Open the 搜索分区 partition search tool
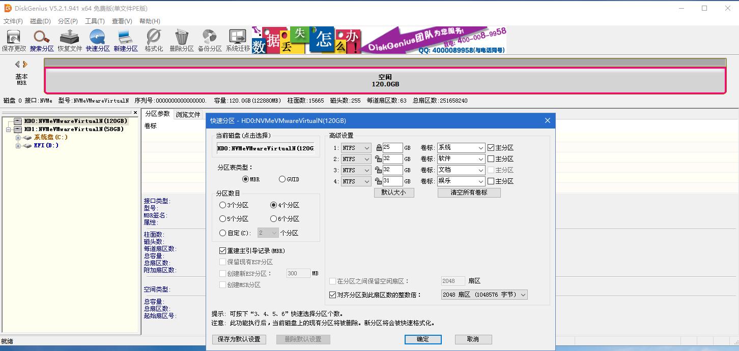The image size is (739, 351). point(41,40)
